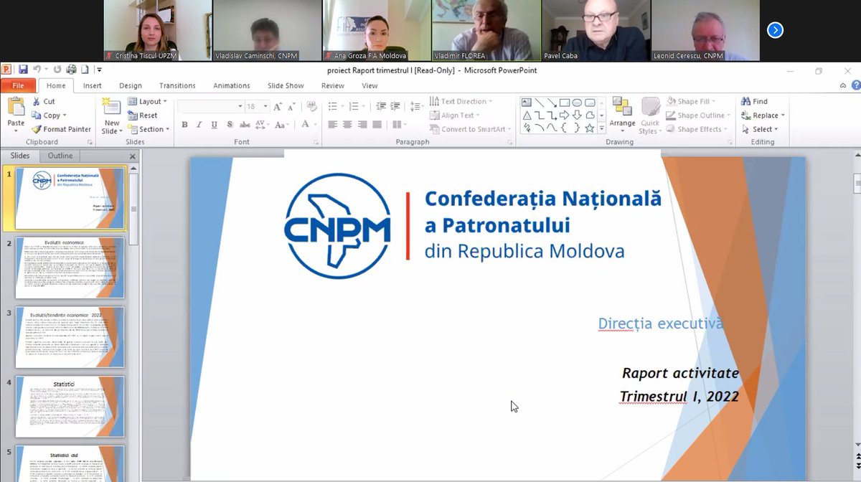Toggle Strikethrough formatting
This screenshot has height=482, width=861.
coord(244,125)
